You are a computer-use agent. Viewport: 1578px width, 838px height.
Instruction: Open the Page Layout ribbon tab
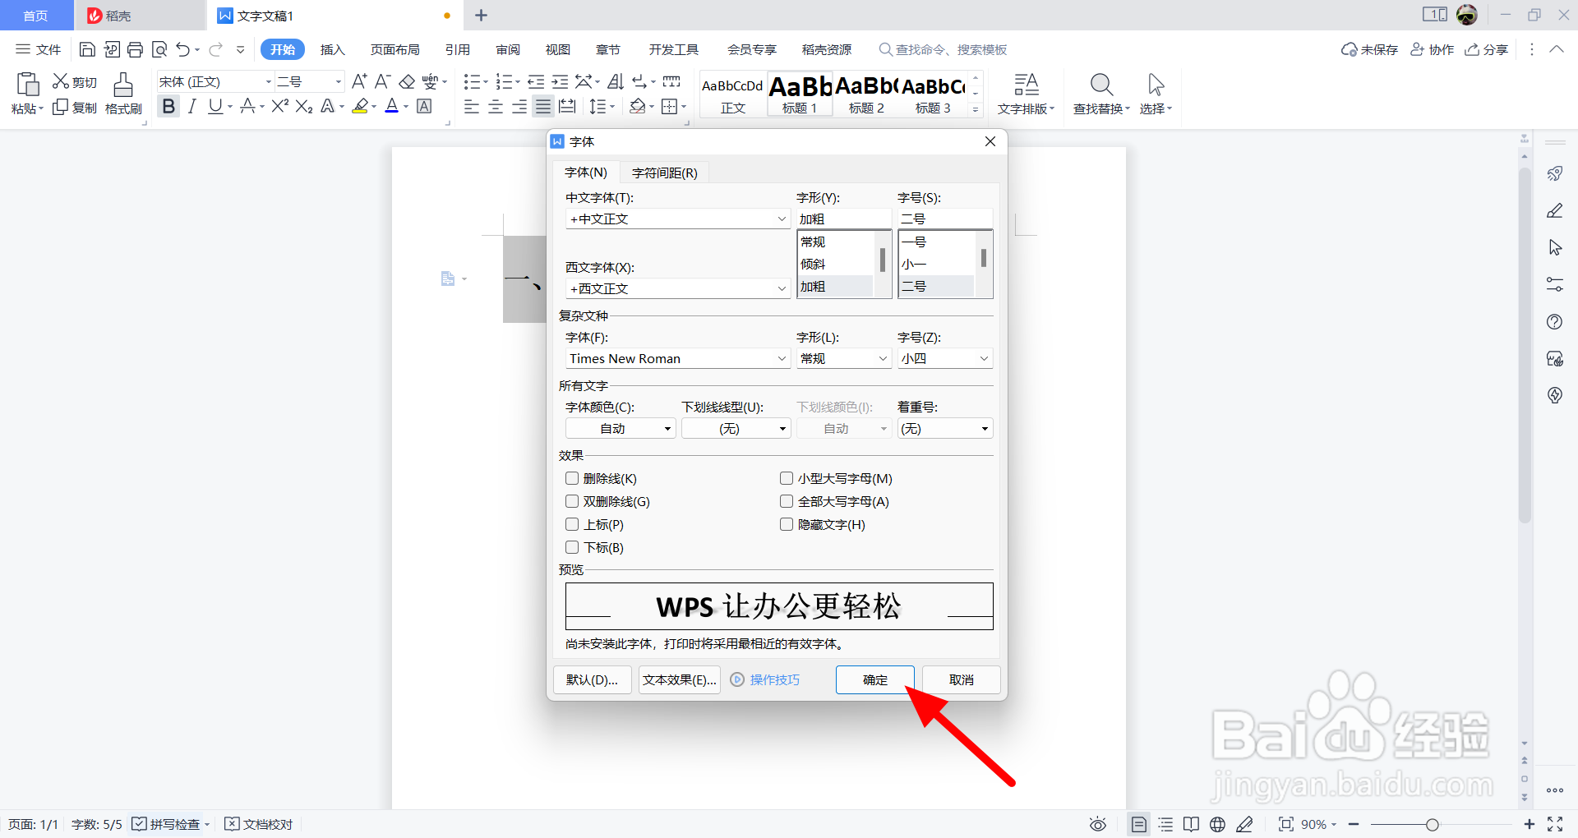394,50
